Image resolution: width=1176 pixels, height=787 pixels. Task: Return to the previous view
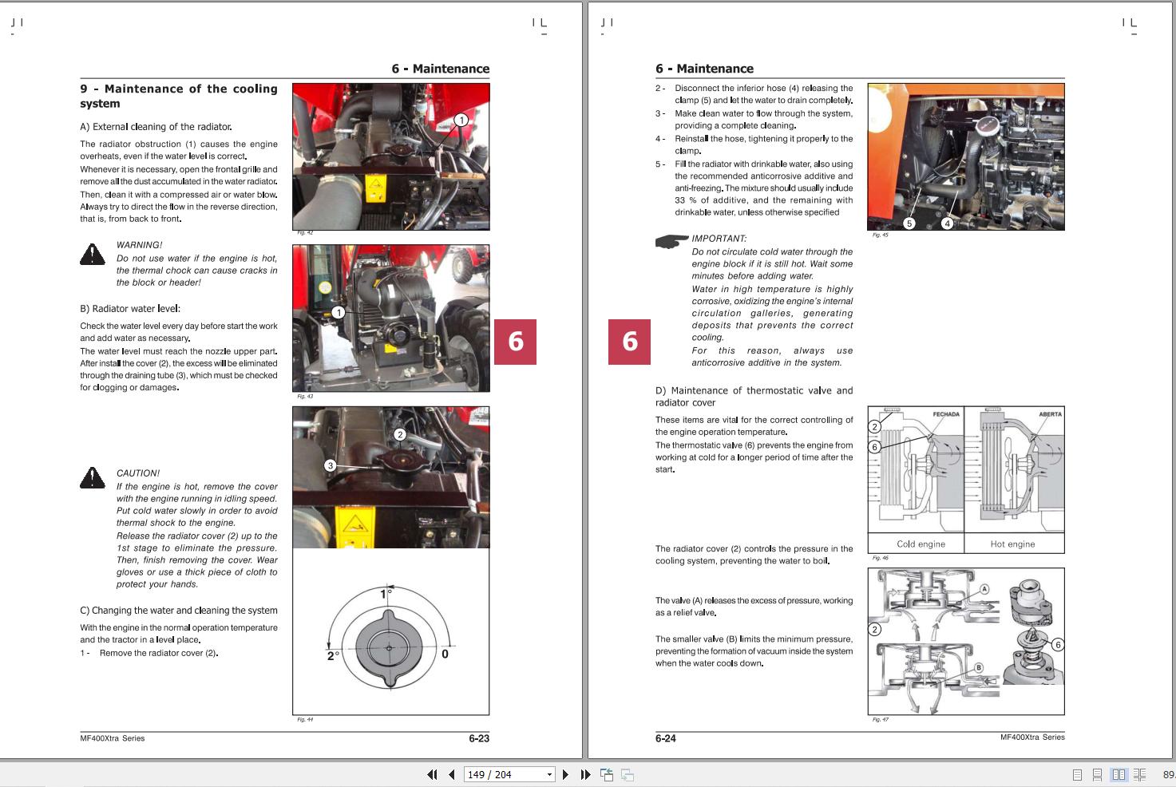tap(607, 774)
